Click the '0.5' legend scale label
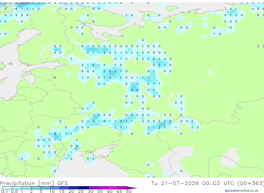264x193 pixels. tap(14, 191)
